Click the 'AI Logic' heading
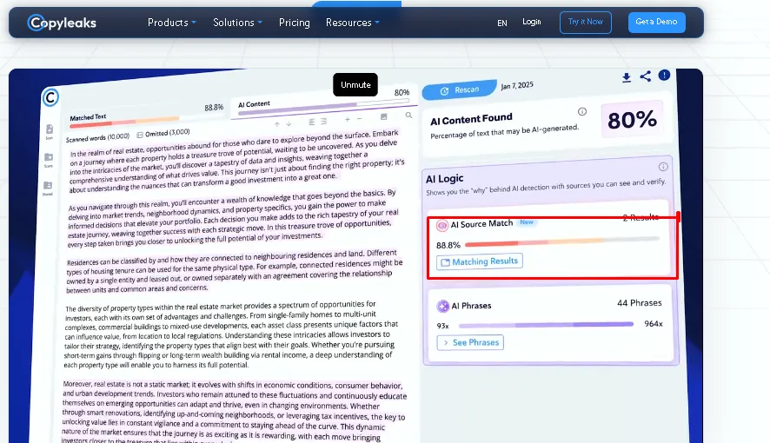Viewport: 770px width, 443px height. tap(444, 179)
